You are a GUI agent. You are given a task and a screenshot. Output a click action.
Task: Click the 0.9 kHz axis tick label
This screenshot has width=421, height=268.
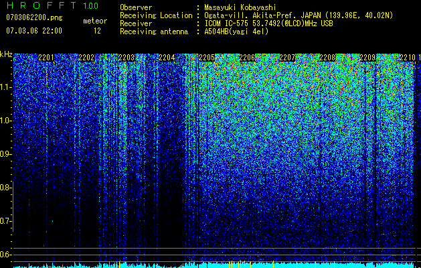pos(5,154)
